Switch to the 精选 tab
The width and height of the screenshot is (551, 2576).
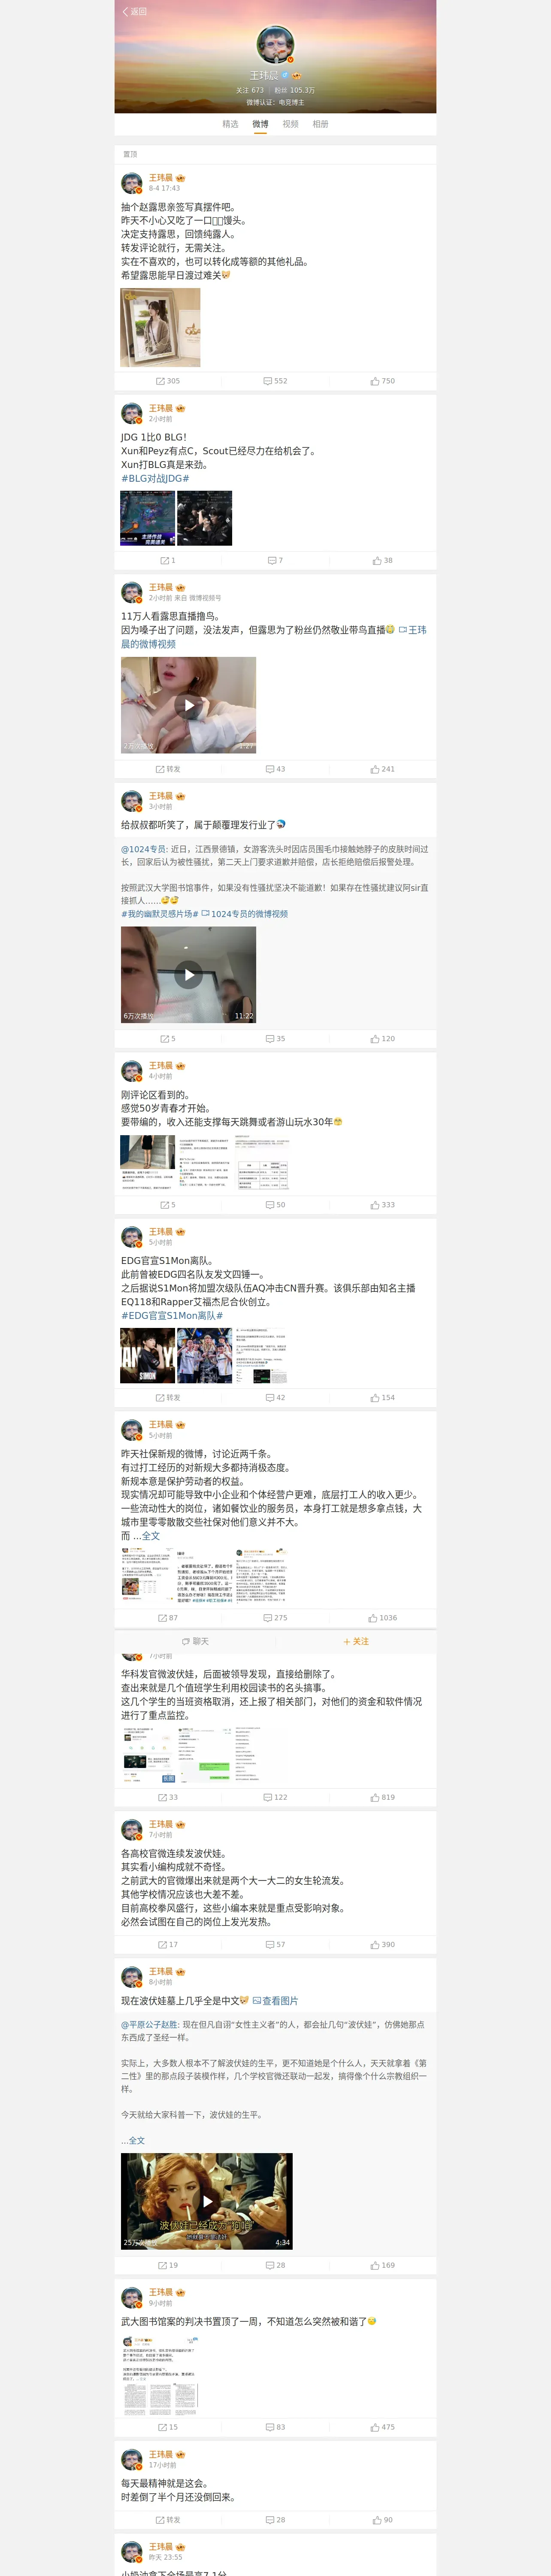click(x=230, y=124)
